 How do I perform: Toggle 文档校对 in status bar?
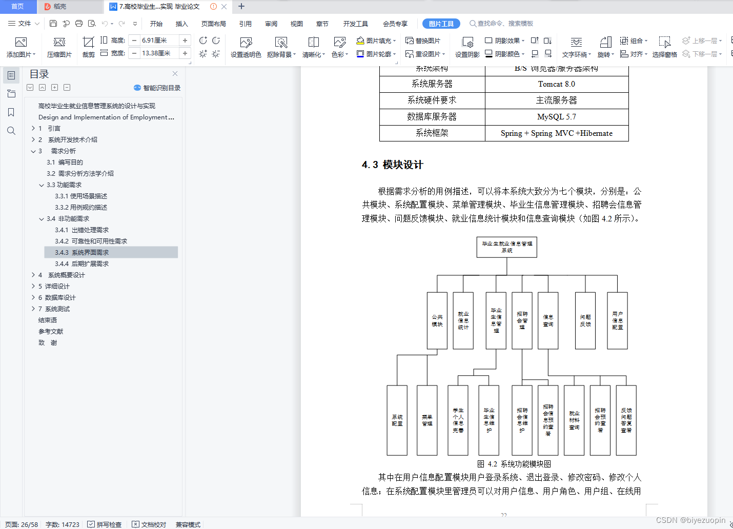149,524
